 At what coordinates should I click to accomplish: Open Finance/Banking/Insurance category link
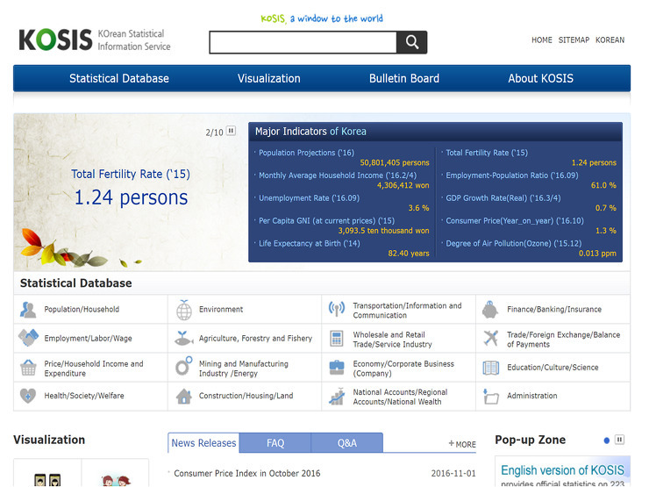(554, 310)
